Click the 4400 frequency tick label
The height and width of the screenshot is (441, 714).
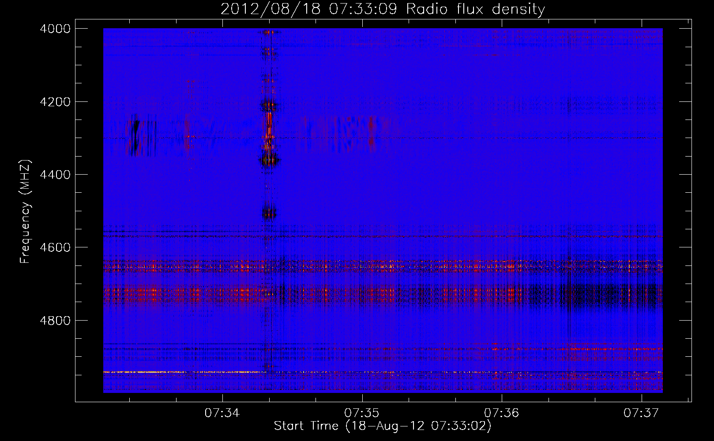pos(55,175)
